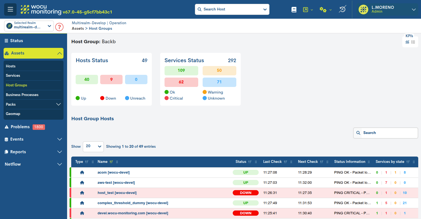421x219 pixels.
Task: Click the disconnect eye-slash icon in top bar
Action: [x=342, y=9]
